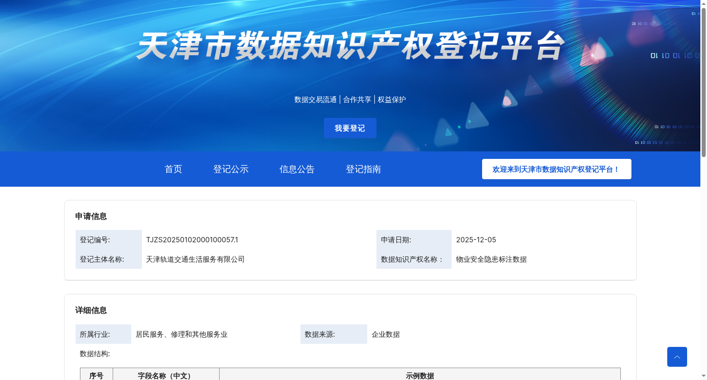Click the 合作共享 slogan text
Image resolution: width=707 pixels, height=380 pixels.
357,100
